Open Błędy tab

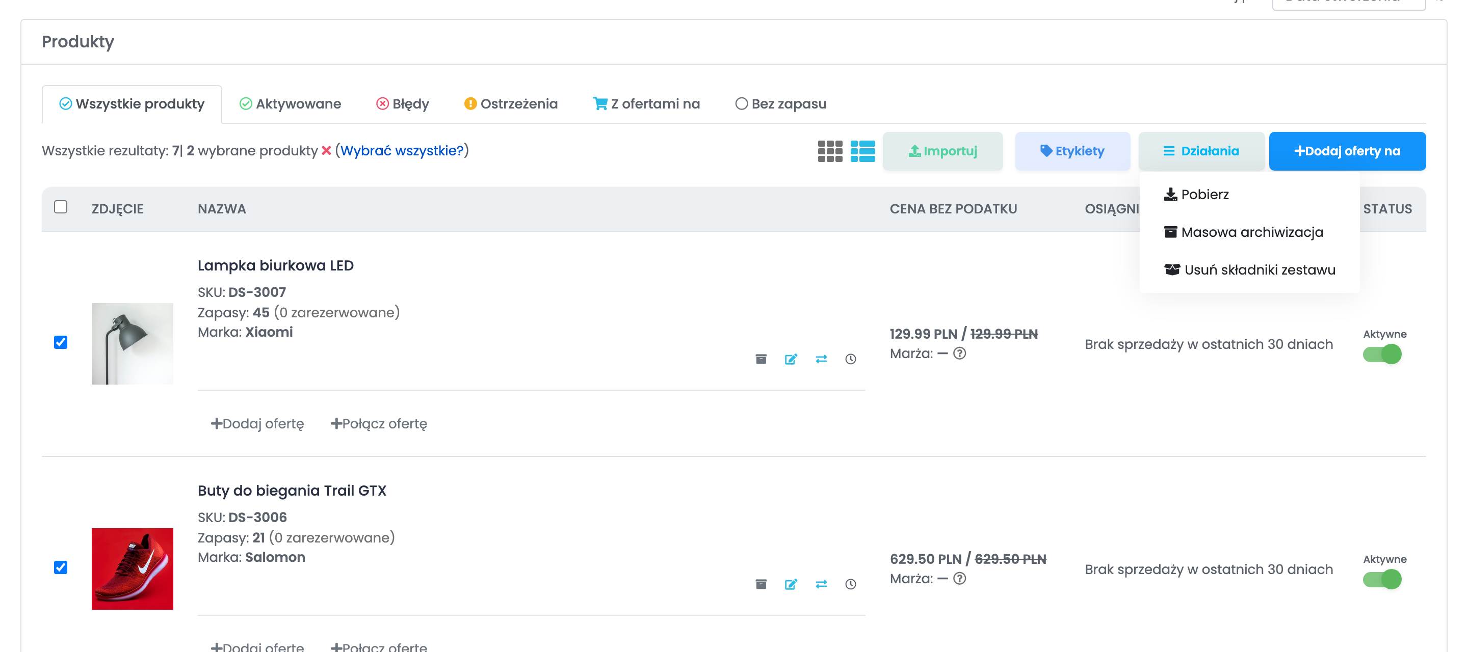click(x=402, y=104)
